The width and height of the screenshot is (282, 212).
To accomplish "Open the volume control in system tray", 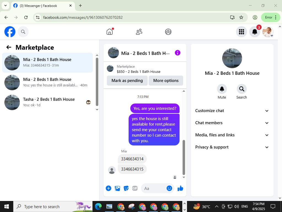I will coord(237,206).
